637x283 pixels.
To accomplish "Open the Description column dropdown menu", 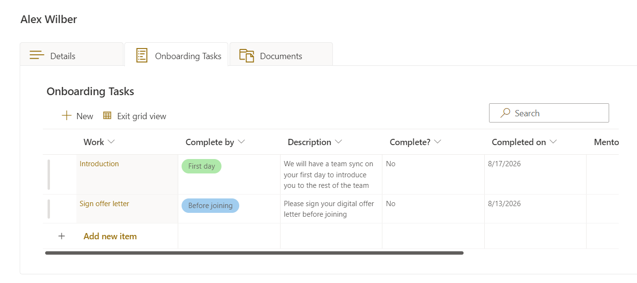I will pos(339,142).
